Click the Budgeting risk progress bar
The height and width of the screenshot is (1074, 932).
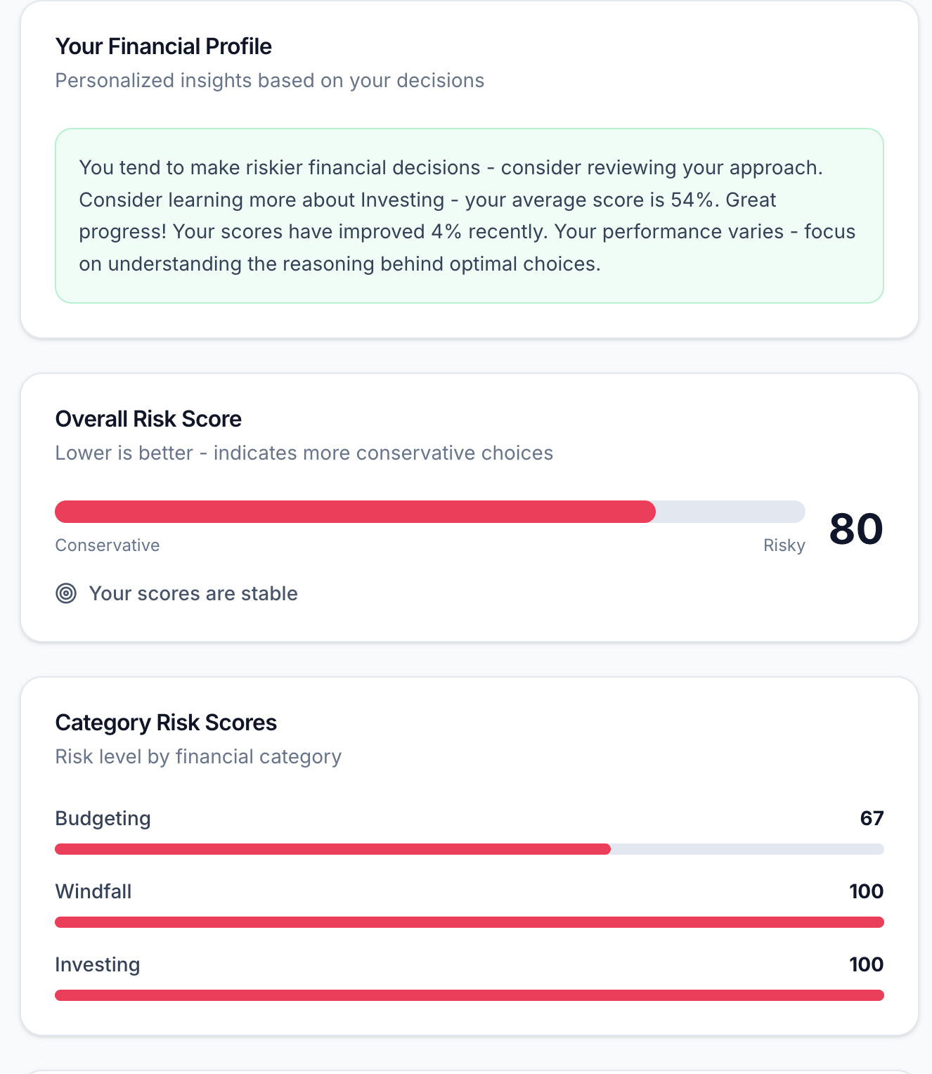coord(469,849)
